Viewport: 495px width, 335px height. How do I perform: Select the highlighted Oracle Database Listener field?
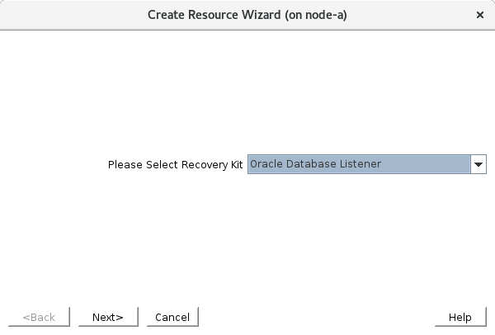359,164
